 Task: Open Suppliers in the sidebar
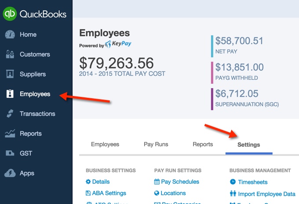click(33, 74)
